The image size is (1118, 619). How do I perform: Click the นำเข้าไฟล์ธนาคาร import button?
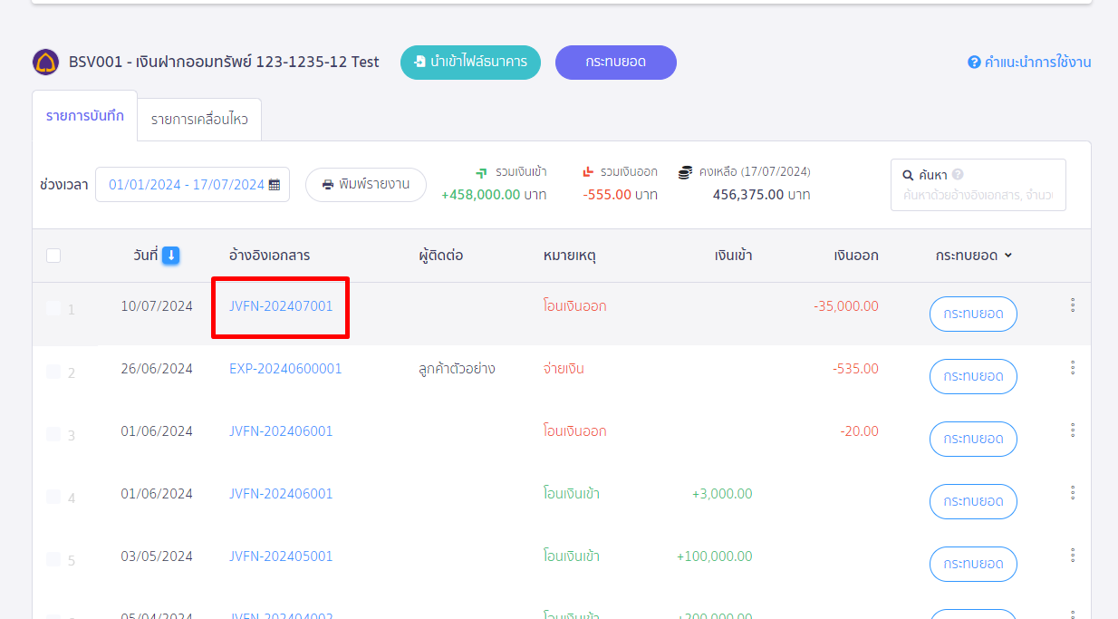click(x=470, y=63)
